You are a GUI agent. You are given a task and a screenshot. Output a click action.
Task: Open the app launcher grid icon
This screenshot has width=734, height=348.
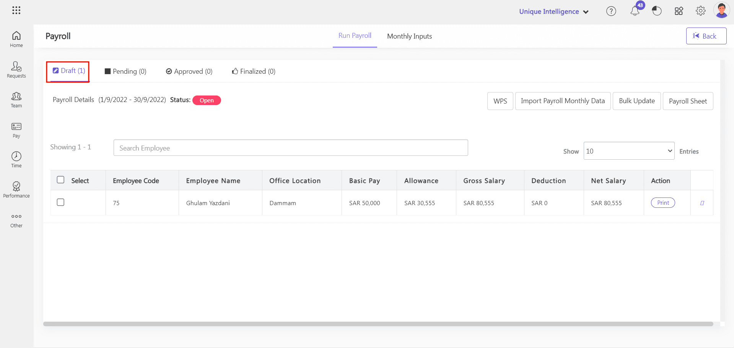pos(16,10)
